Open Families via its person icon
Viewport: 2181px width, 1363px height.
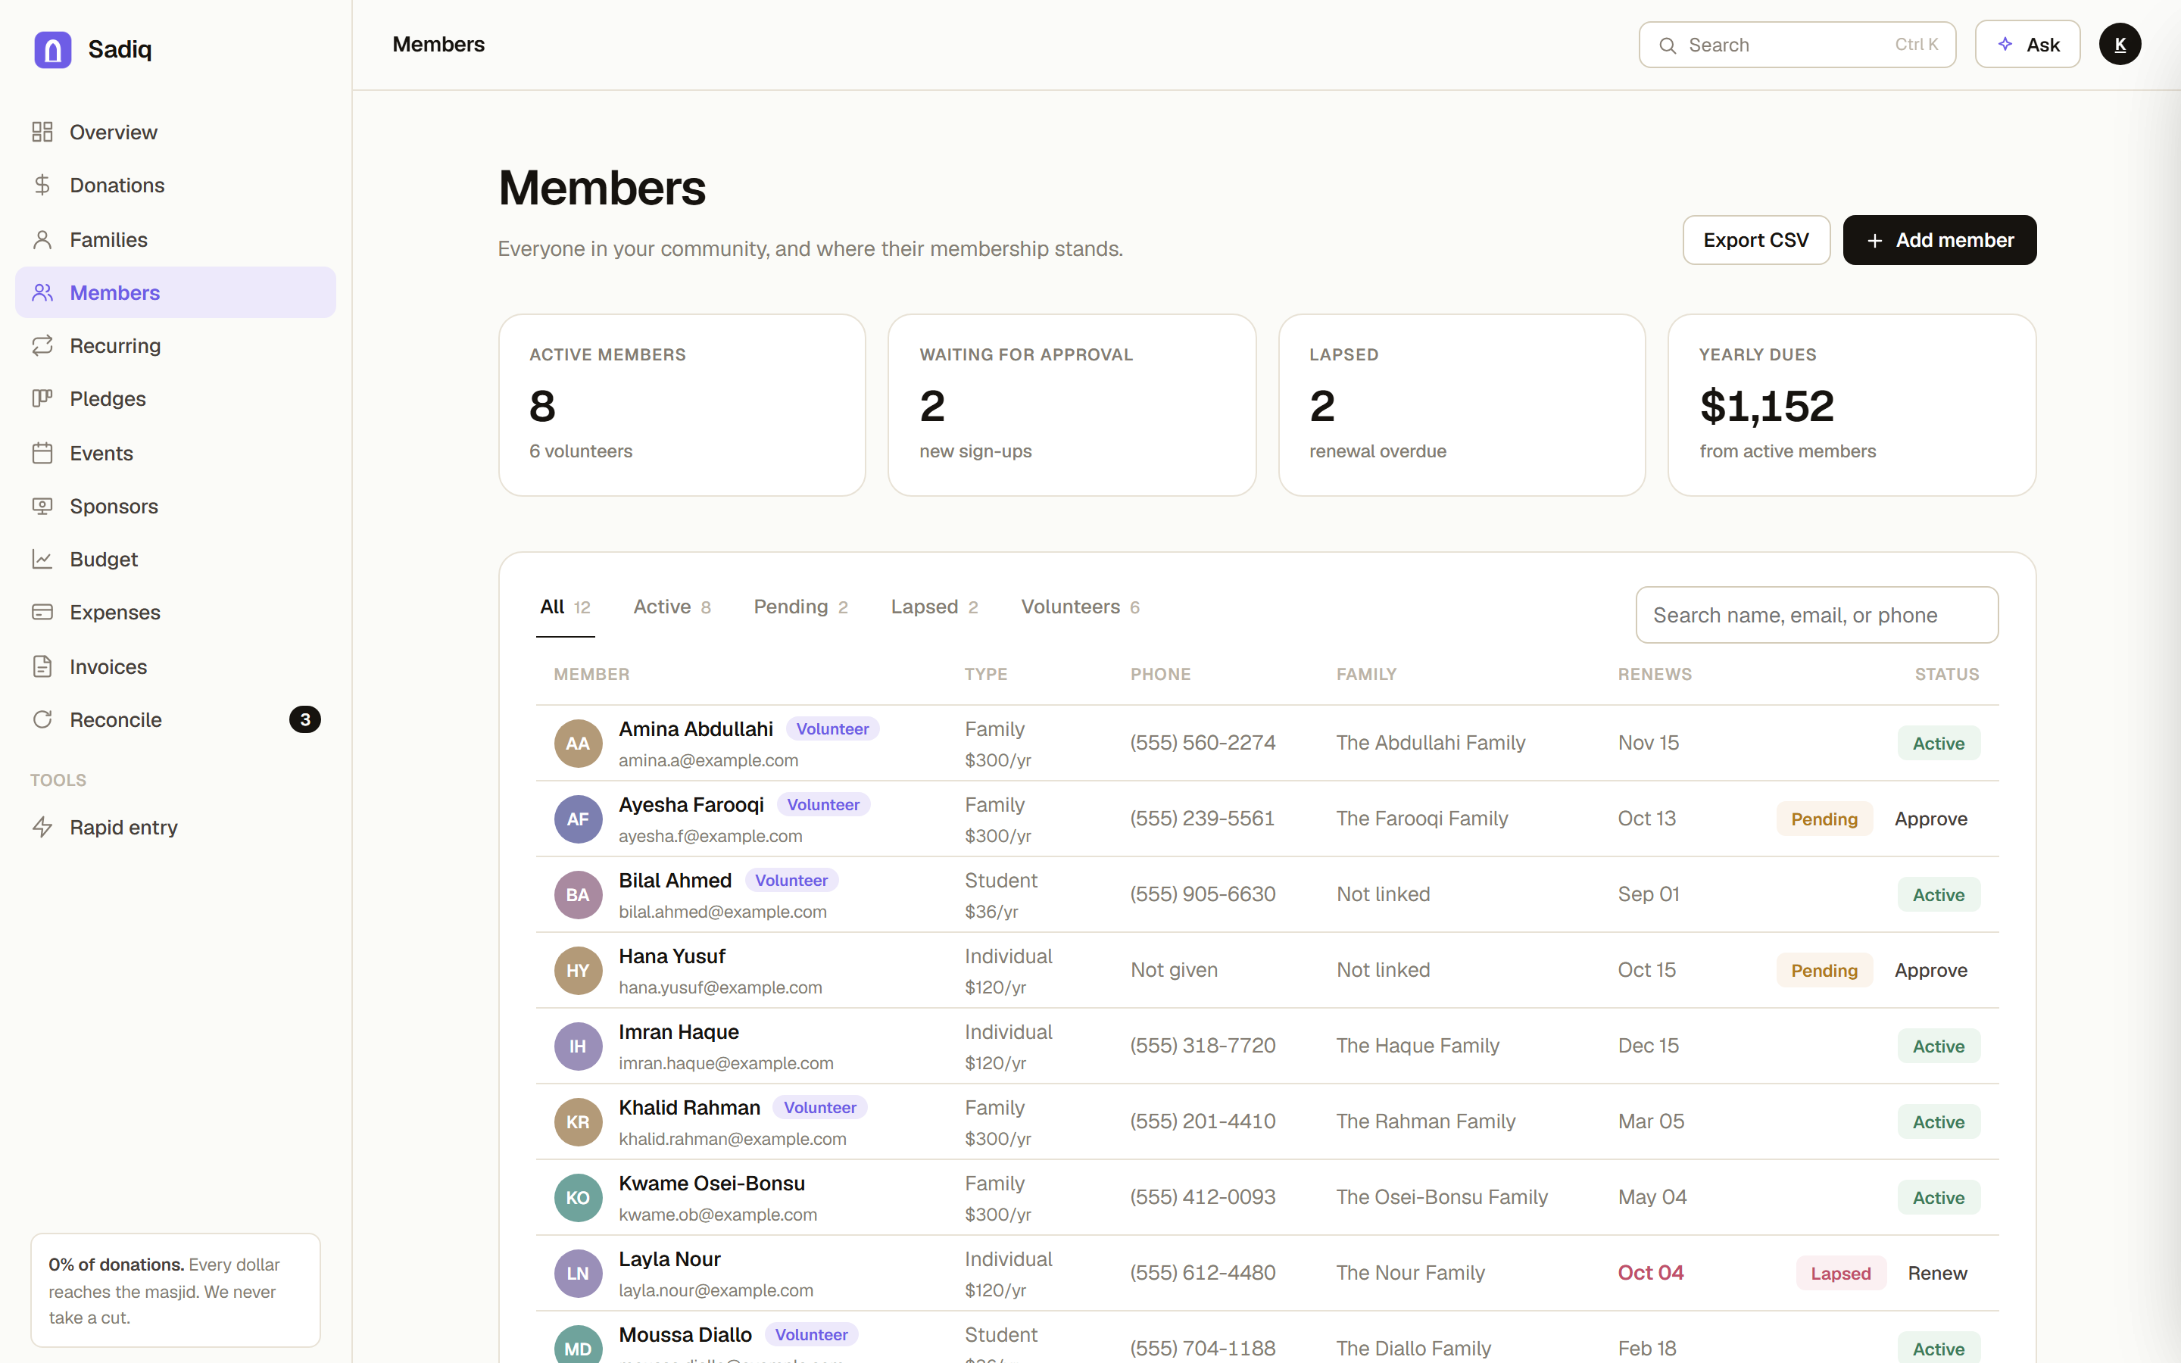point(42,240)
